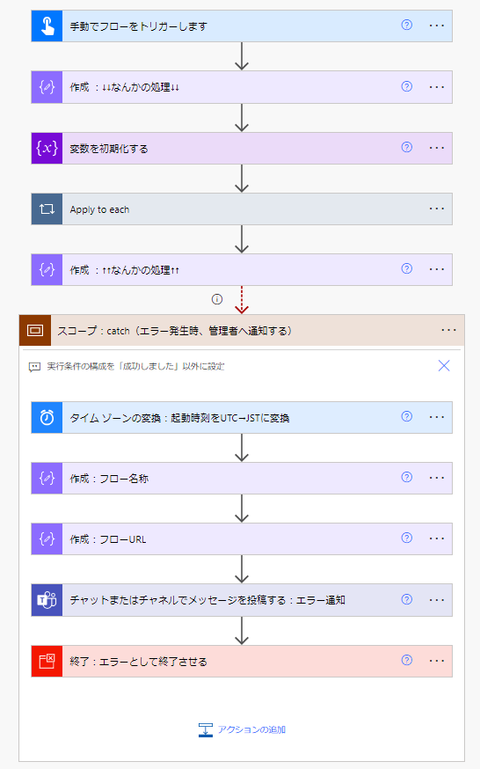Image resolution: width=480 pixels, height=769 pixels.
Task: Click the manual trigger hand icon
Action: point(47,26)
